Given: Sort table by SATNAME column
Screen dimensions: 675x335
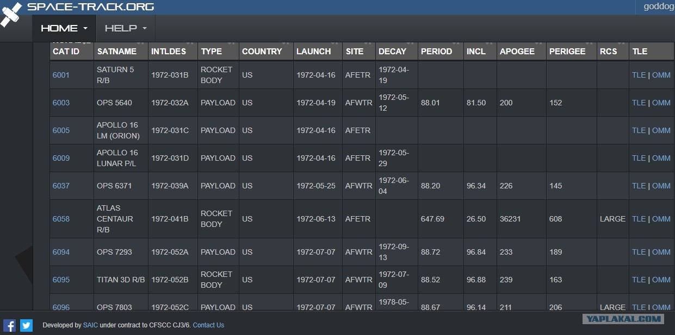Looking at the screenshot, I should 121,51.
